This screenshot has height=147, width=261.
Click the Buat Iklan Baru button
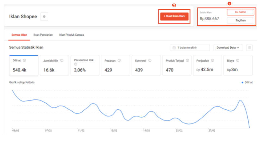tap(174, 16)
